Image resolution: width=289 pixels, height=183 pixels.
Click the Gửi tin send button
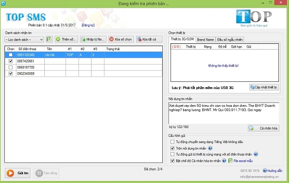(17, 173)
